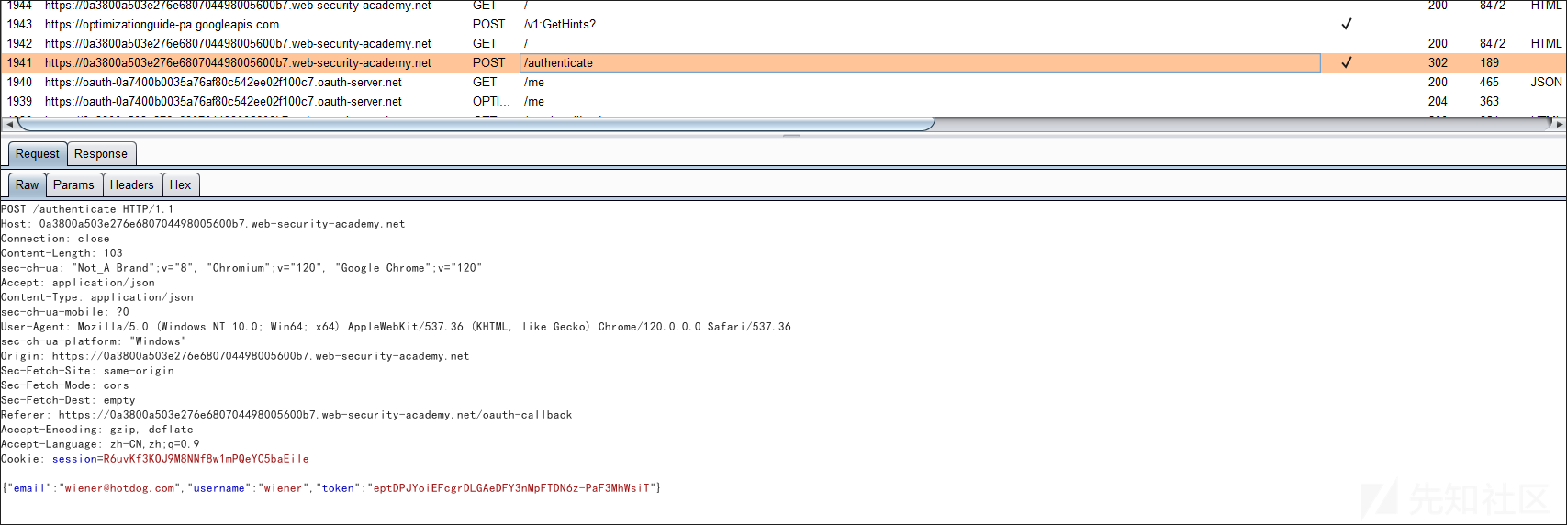Click GET method cell in row 1942

(x=485, y=43)
